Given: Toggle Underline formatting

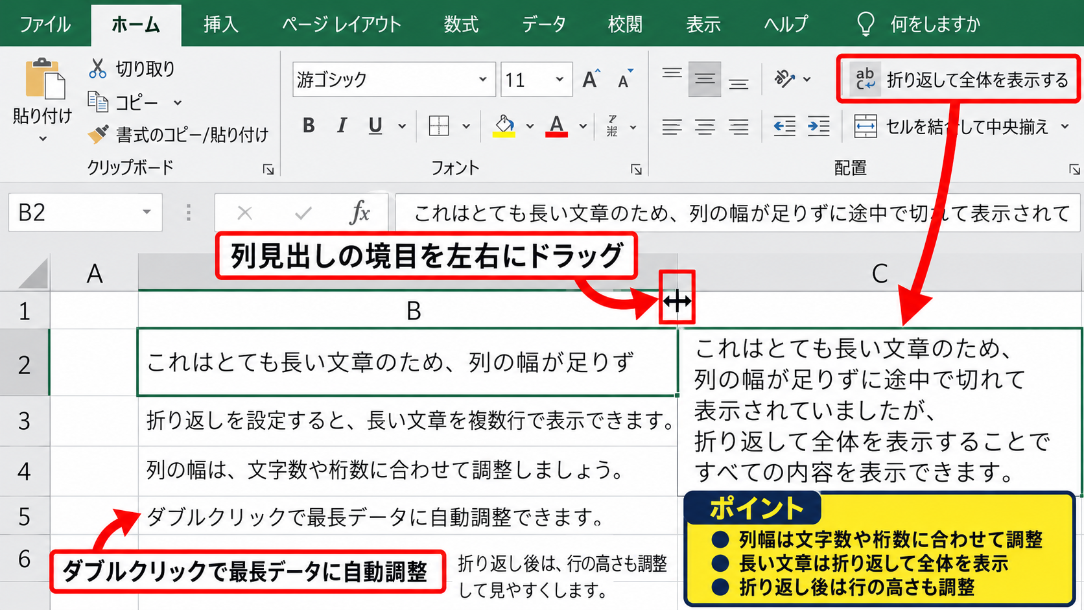Looking at the screenshot, I should [x=375, y=126].
